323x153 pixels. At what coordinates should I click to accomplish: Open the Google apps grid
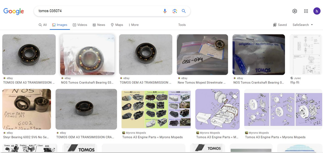pos(306,11)
